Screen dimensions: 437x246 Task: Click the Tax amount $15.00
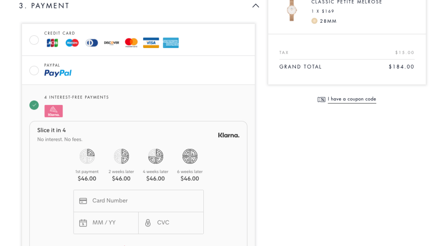[405, 52]
